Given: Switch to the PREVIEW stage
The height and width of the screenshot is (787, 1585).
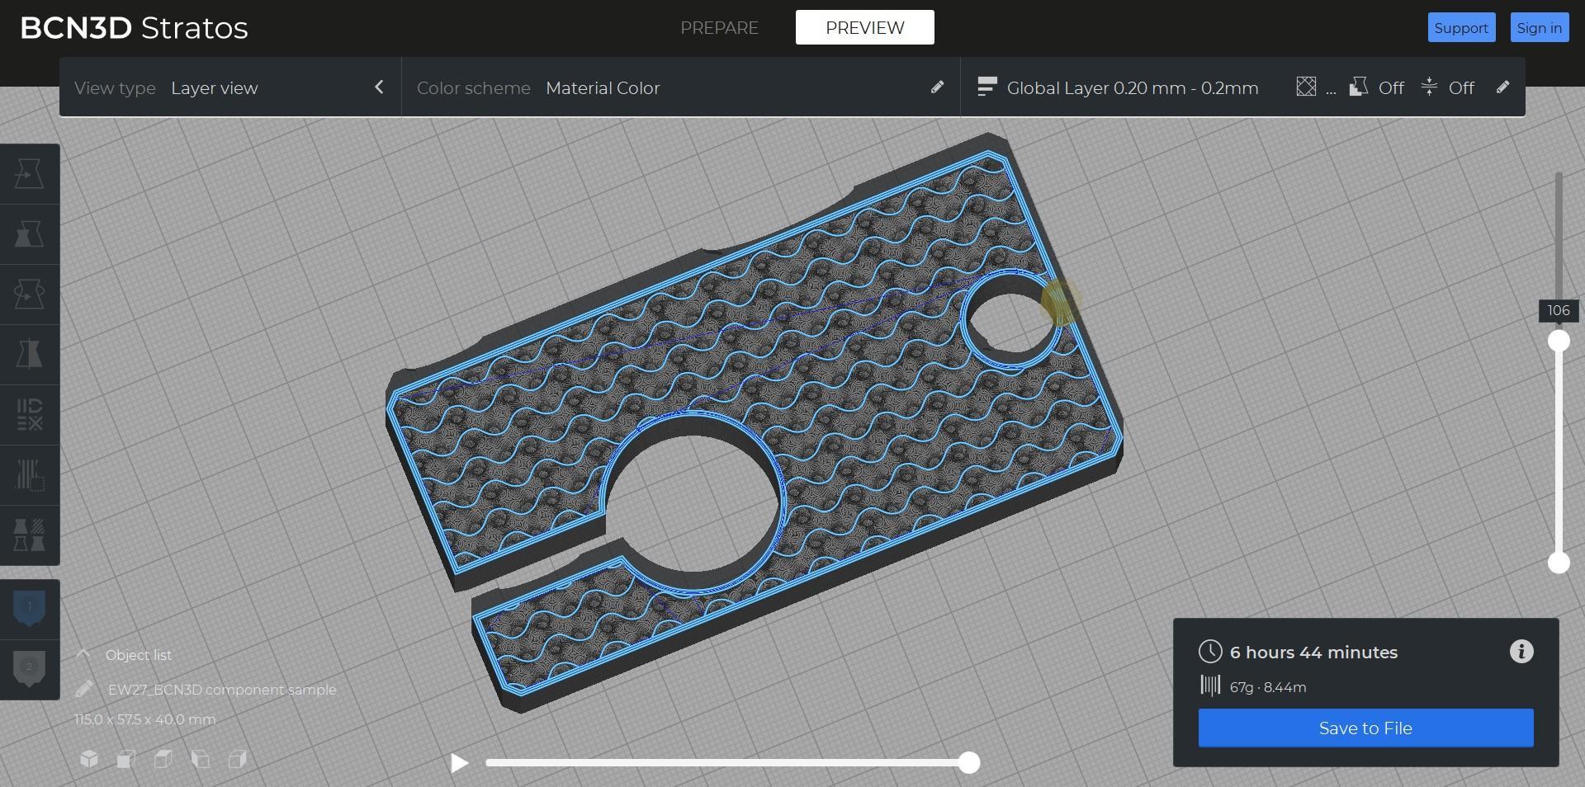Looking at the screenshot, I should 865,27.
